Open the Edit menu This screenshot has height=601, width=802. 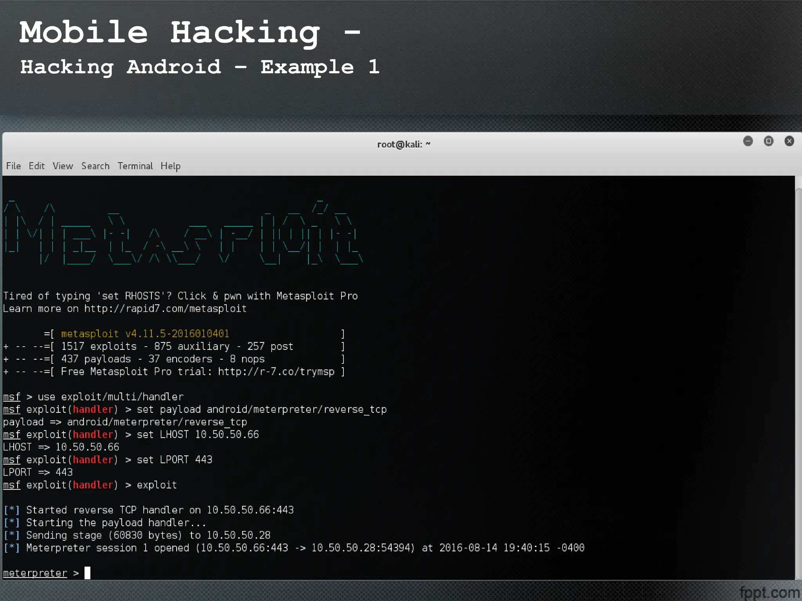36,166
